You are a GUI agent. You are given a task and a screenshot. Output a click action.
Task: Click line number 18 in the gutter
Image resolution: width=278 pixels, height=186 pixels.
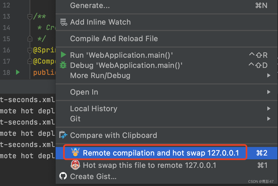(7, 72)
